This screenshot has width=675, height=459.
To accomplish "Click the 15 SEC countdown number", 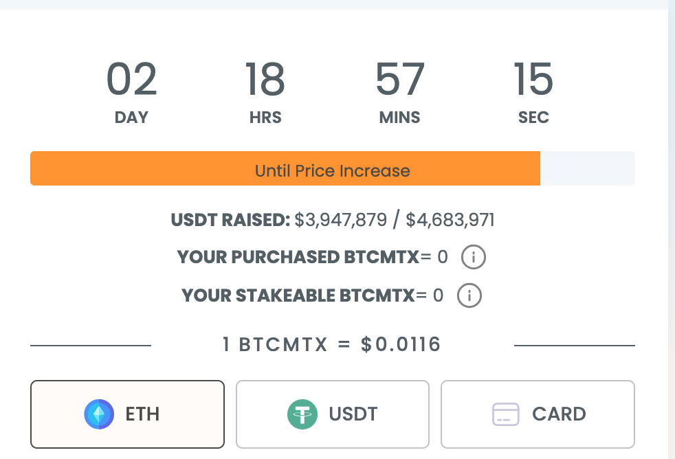I will 533,79.
